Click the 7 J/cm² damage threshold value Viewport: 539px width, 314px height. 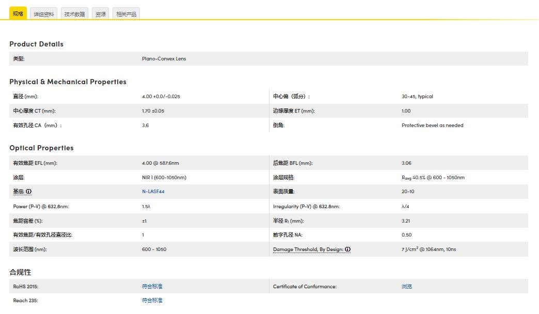point(429,249)
